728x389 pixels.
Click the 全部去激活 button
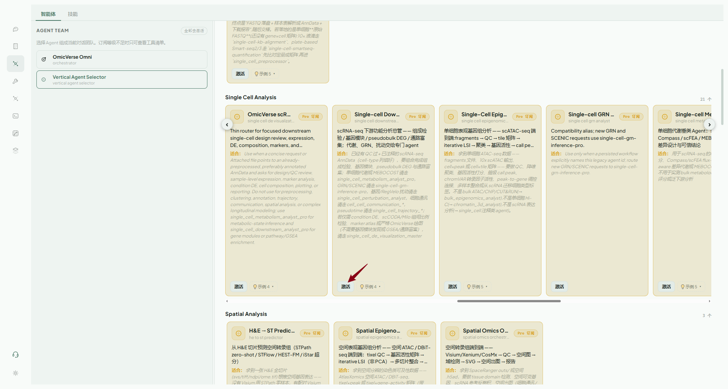[194, 31]
